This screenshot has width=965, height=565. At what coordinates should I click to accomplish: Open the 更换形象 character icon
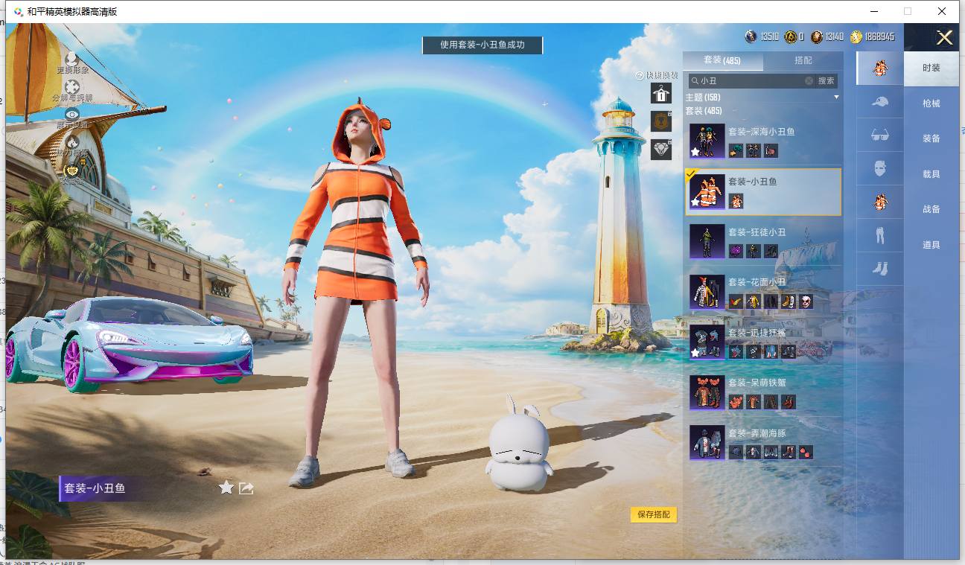point(72,58)
